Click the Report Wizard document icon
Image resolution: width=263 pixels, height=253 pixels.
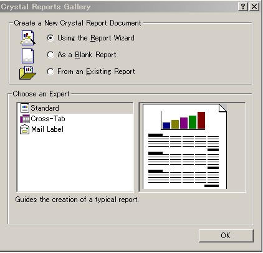tap(28, 38)
